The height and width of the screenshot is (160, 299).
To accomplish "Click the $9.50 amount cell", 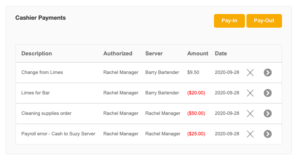I will pos(193,72).
